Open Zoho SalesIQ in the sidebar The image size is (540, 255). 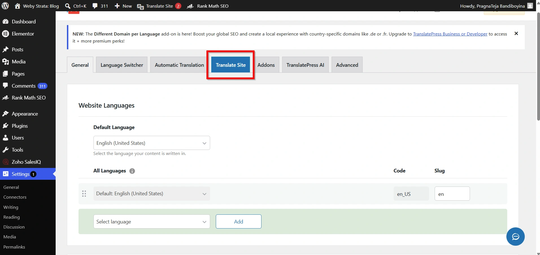pyautogui.click(x=28, y=162)
